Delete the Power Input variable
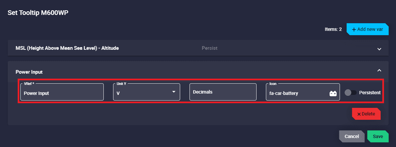 pyautogui.click(x=366, y=114)
